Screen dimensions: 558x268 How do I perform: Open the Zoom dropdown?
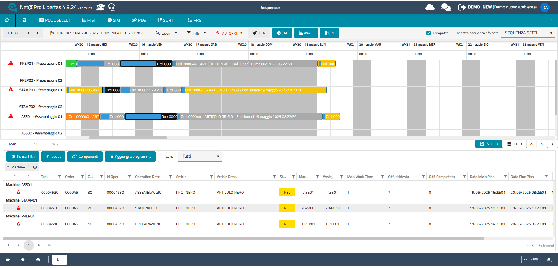click(167, 33)
